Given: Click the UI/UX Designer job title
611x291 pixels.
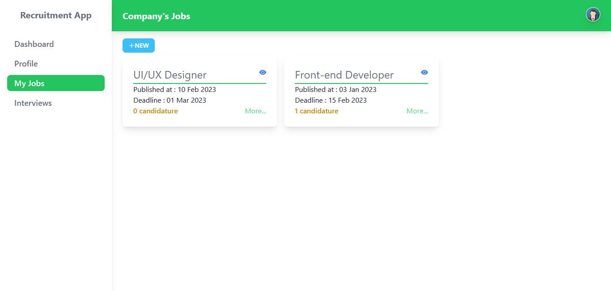Looking at the screenshot, I should coord(170,75).
